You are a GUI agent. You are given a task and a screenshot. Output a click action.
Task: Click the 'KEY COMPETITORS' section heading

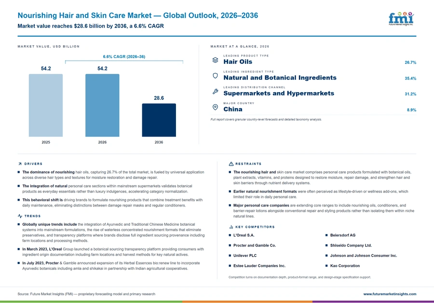(255, 227)
